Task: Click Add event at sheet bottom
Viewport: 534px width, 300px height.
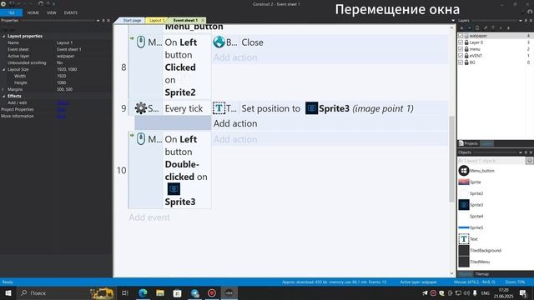Action: click(x=149, y=217)
